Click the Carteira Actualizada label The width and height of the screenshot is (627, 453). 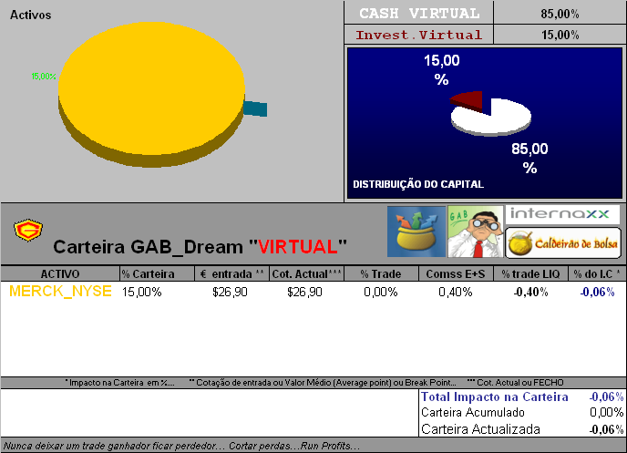(x=480, y=429)
